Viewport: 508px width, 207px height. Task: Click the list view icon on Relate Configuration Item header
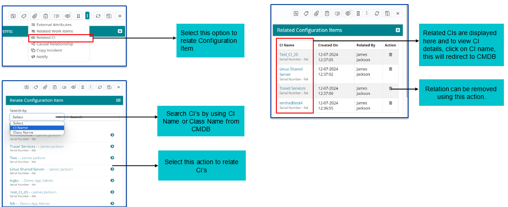click(118, 100)
